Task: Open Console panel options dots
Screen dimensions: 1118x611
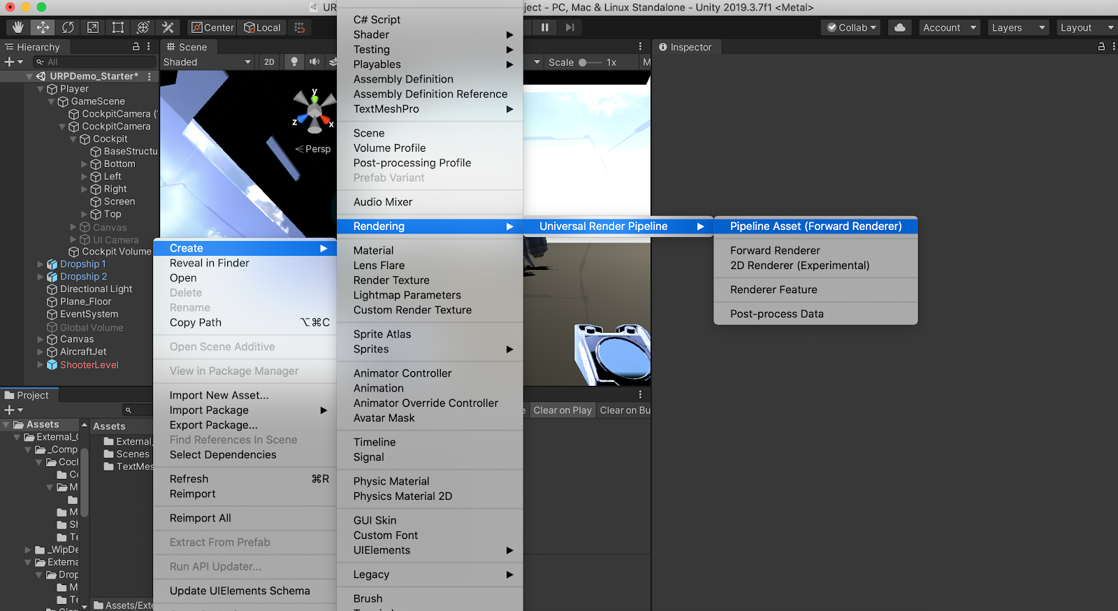Action: pyautogui.click(x=640, y=394)
